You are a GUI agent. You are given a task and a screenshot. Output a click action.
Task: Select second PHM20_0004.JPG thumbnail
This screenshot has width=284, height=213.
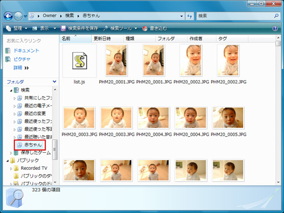click(x=191, y=118)
